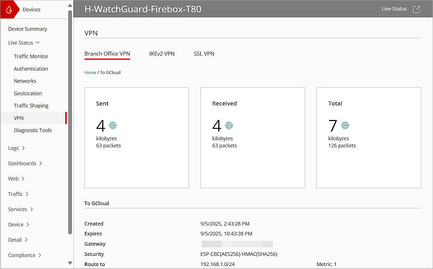Click the Expires timestamp 10:43:38 PM
The image size is (433, 269).
(x=226, y=234)
